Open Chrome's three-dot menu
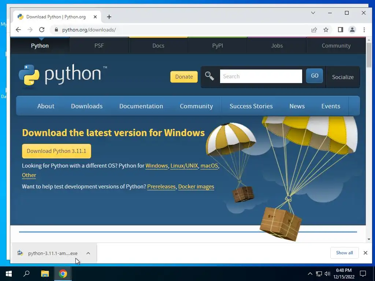This screenshot has height=281, width=375. coord(364,30)
